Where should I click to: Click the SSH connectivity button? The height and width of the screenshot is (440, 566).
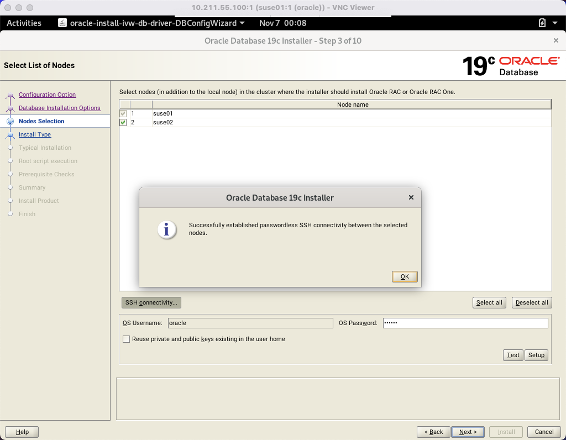pyautogui.click(x=151, y=302)
